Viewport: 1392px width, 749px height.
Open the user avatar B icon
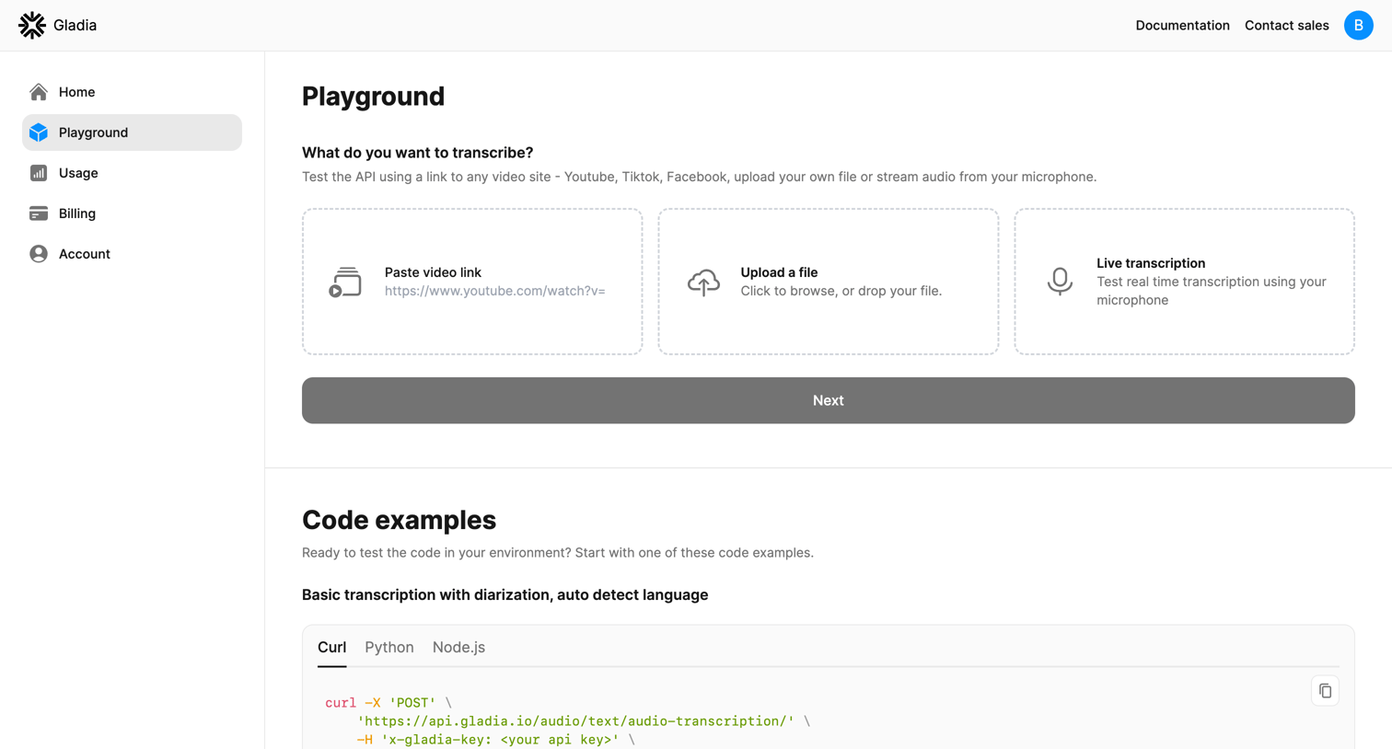(x=1358, y=25)
